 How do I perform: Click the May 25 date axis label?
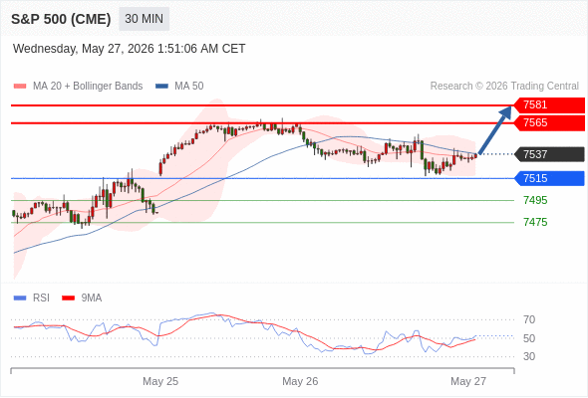pyautogui.click(x=160, y=381)
